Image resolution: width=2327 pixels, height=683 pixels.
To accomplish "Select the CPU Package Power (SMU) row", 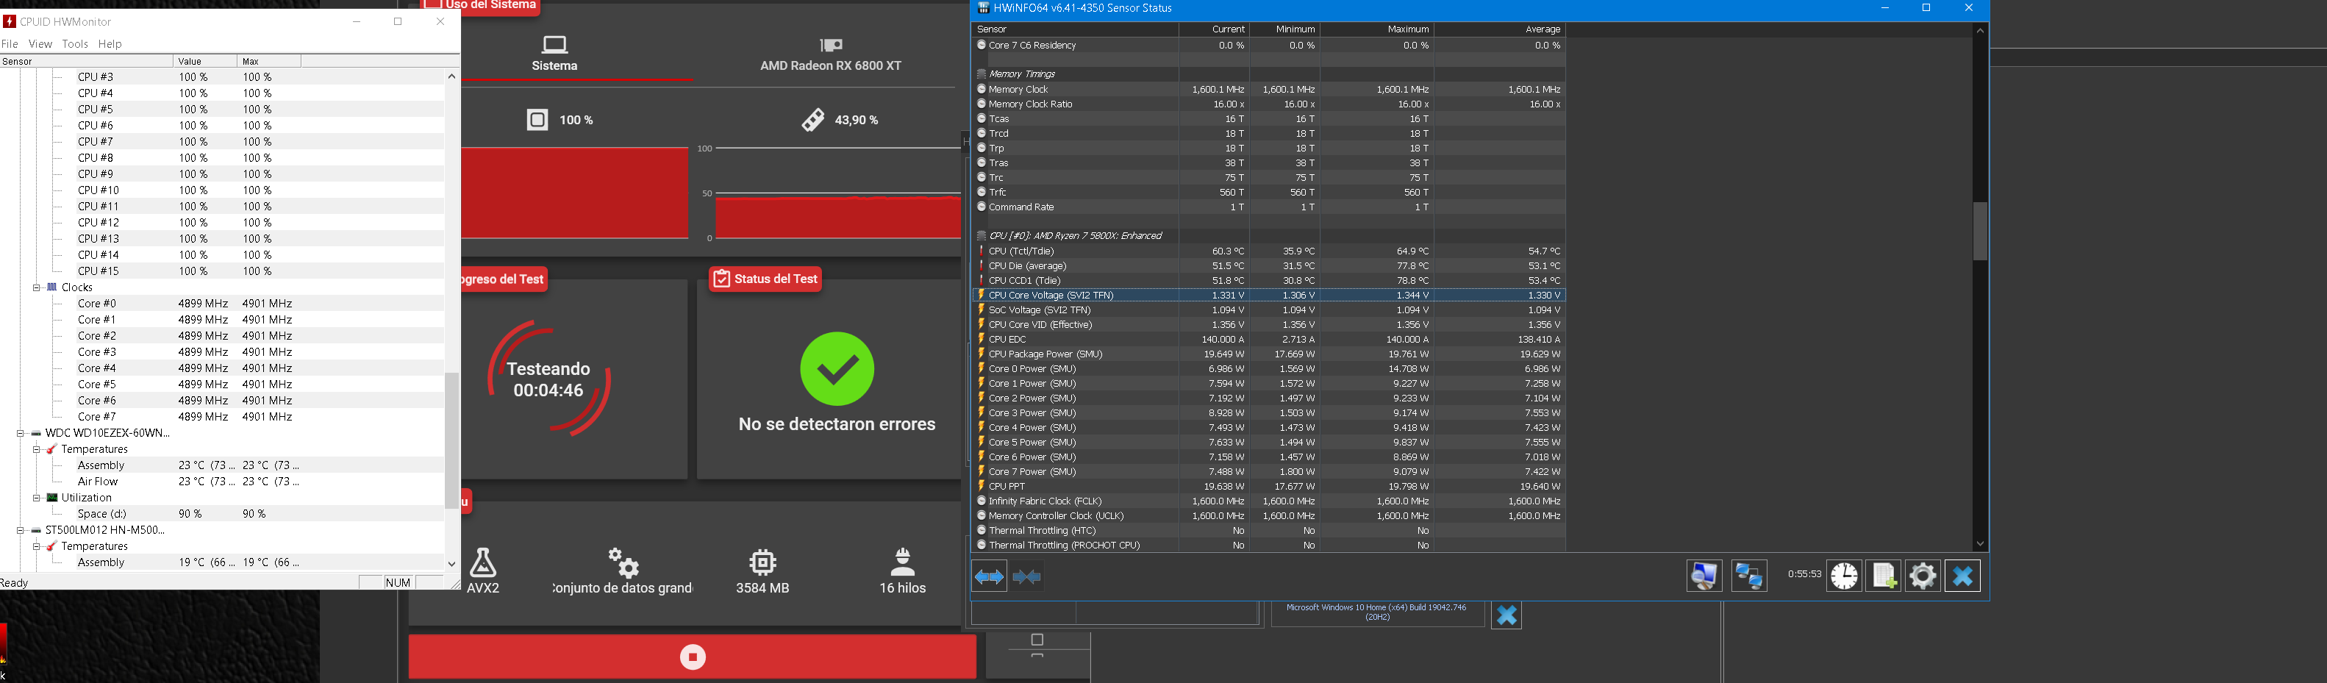I will click(x=1269, y=354).
